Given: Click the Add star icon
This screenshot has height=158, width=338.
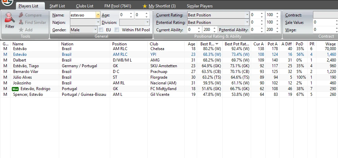Looking at the screenshot, I should 21,30.
